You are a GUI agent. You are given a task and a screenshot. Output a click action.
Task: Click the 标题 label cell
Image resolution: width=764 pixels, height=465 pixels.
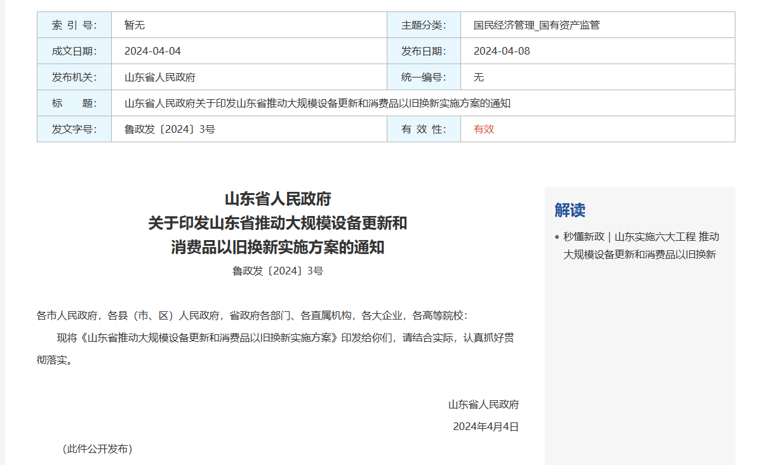coord(74,104)
